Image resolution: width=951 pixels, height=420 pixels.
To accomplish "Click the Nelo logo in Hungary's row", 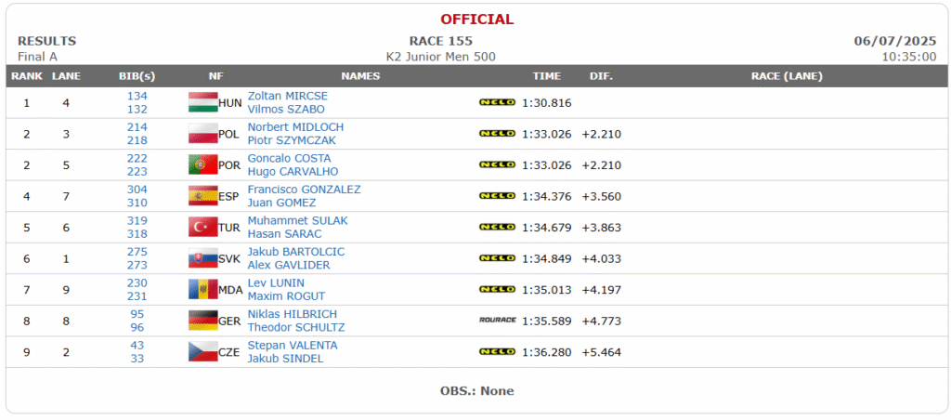I will point(498,102).
